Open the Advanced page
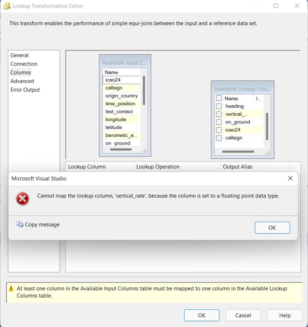Screen dimensions: 308x327 tap(22, 81)
